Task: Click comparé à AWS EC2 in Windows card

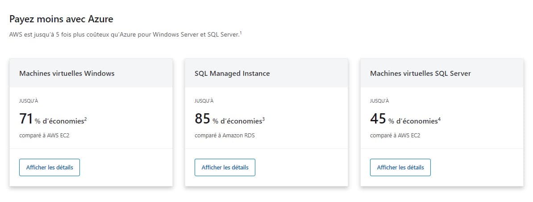Action: [x=44, y=135]
